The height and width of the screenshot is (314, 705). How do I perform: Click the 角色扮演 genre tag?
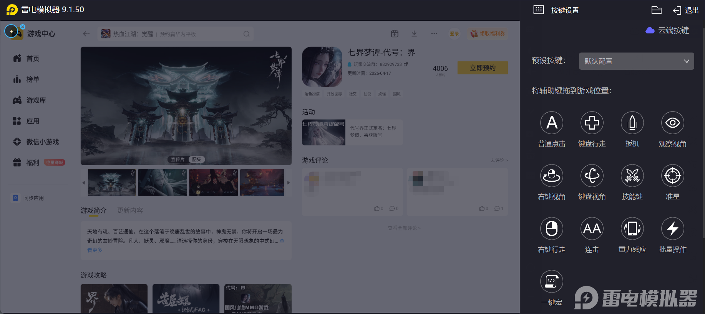[x=312, y=94]
